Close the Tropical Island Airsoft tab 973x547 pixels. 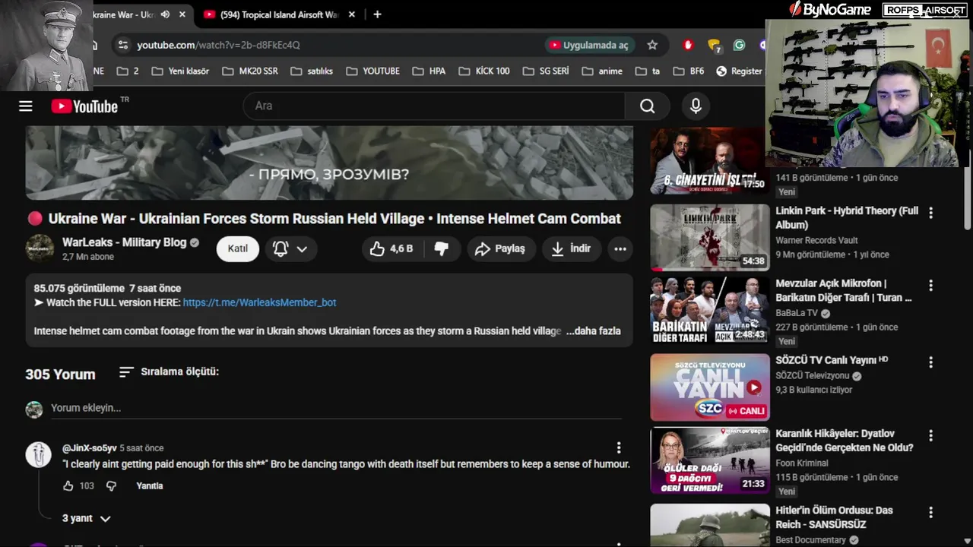(x=351, y=14)
